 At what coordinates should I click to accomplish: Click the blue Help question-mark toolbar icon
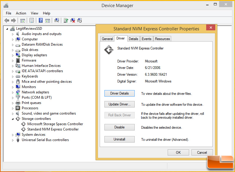coord(41,20)
